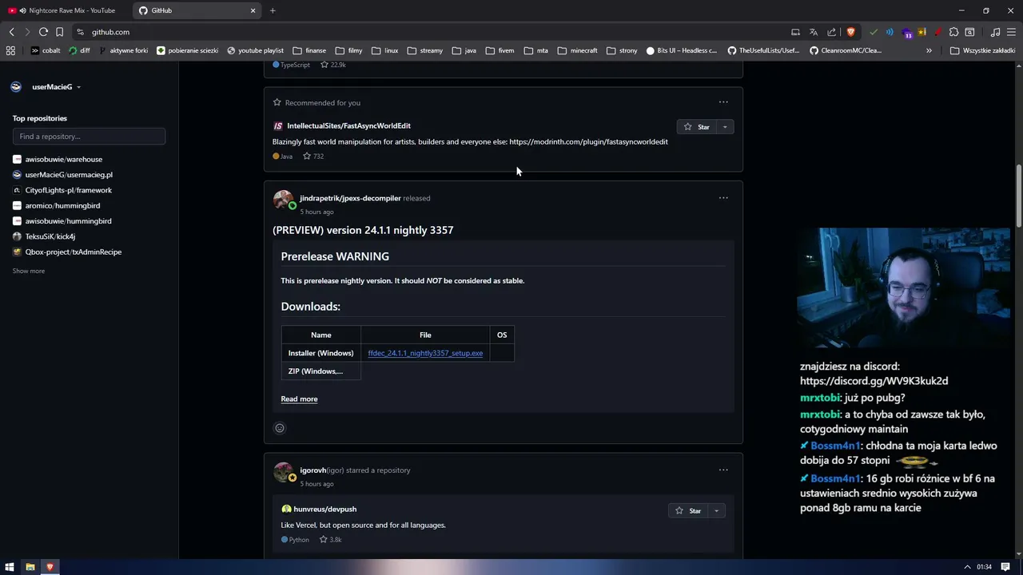
Task: Click the translate page icon
Action: pyautogui.click(x=814, y=32)
